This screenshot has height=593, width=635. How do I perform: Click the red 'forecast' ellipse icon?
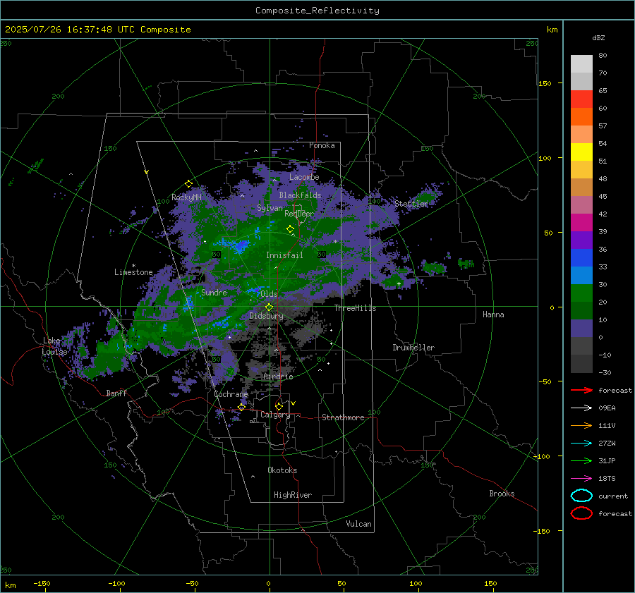point(581,513)
